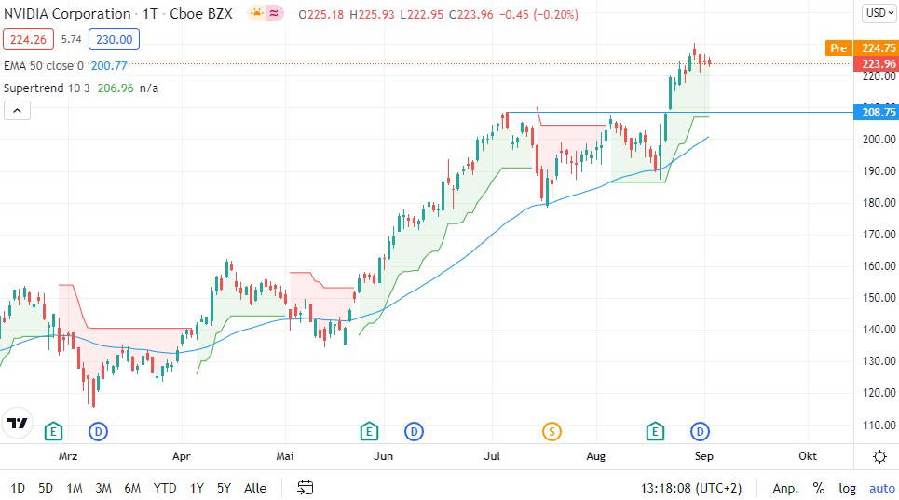Toggle log scale mode
Screen dimensions: 899x500
point(848,489)
